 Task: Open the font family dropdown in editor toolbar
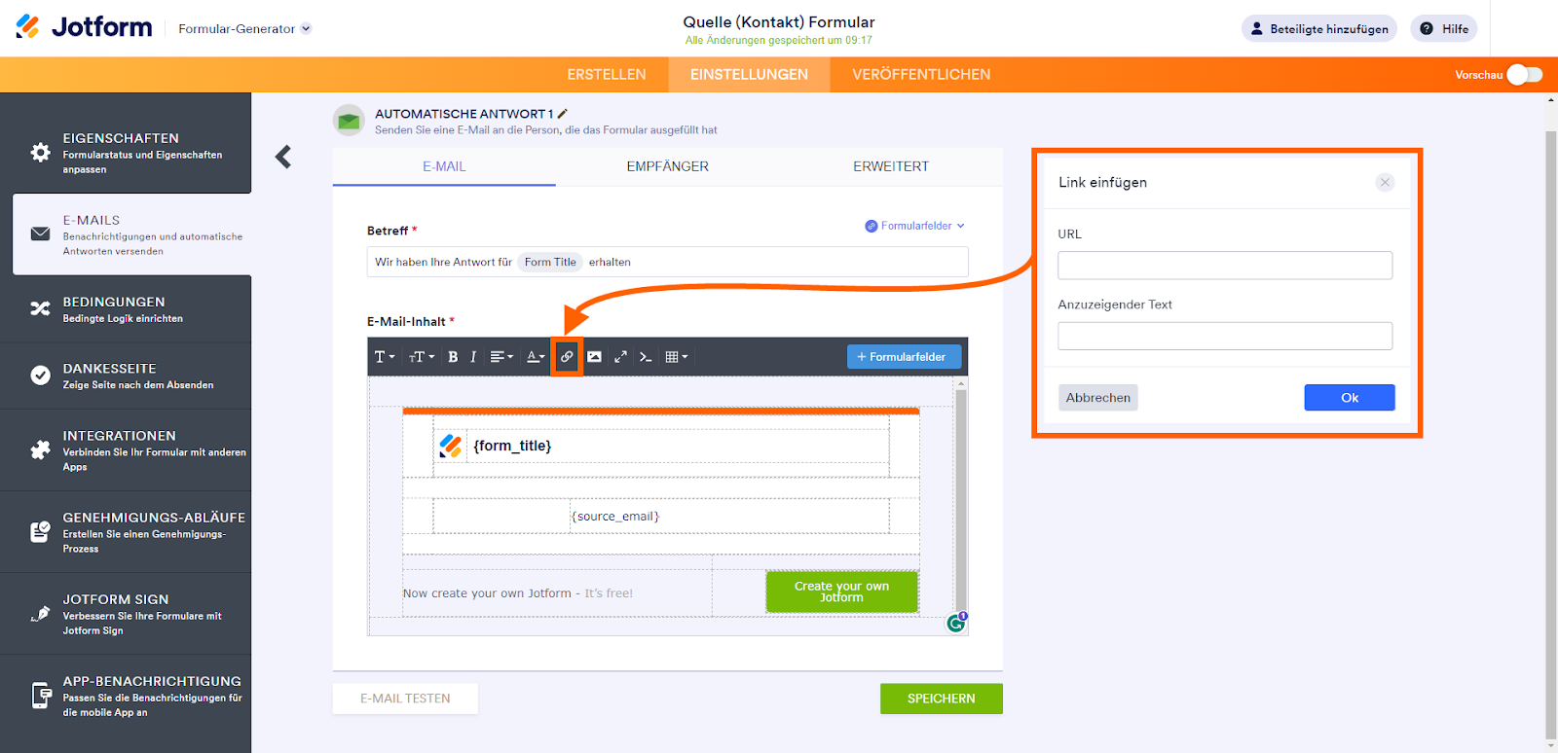385,357
